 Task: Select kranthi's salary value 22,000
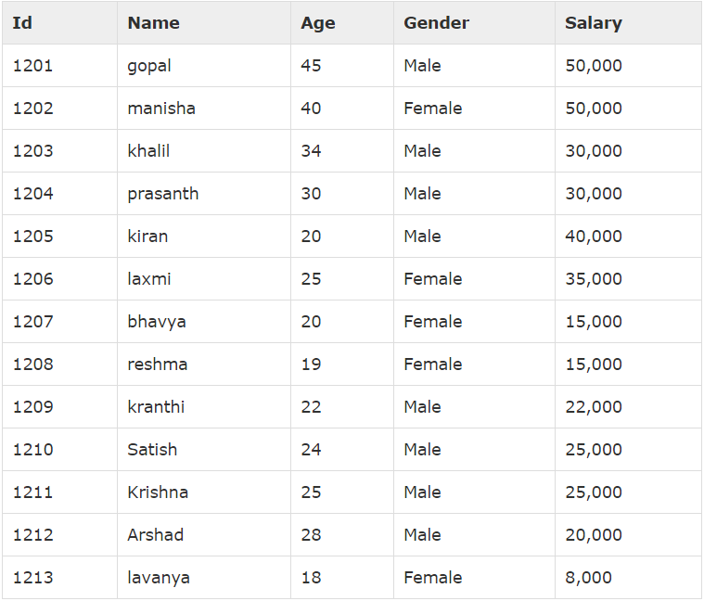point(594,407)
